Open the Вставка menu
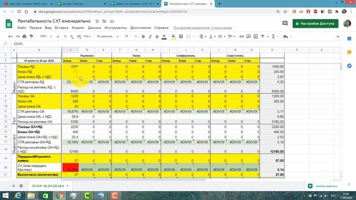Viewport: 356px width, 200px height. tap(61, 28)
